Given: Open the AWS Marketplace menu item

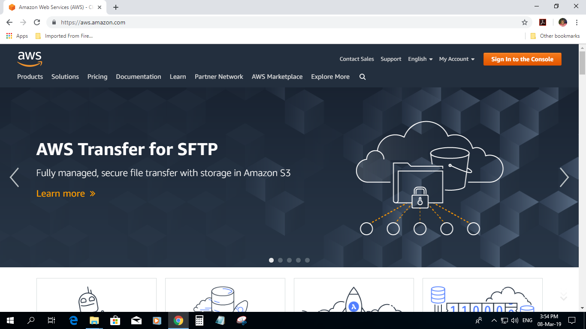Looking at the screenshot, I should coord(277,77).
